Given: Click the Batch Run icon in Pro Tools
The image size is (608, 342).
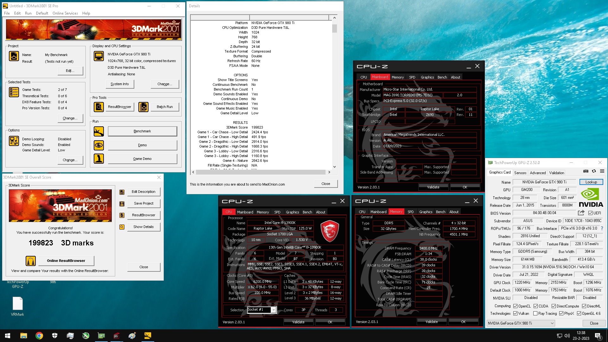Looking at the screenshot, I should point(143,107).
